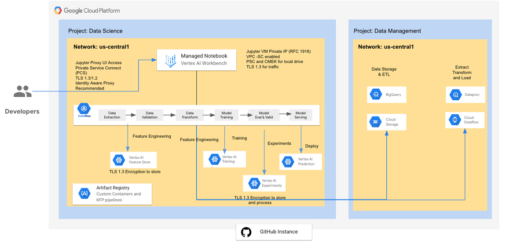Viewport: 506px width, 244px height.
Task: Click the Artifact Registry icon
Action: (84, 193)
